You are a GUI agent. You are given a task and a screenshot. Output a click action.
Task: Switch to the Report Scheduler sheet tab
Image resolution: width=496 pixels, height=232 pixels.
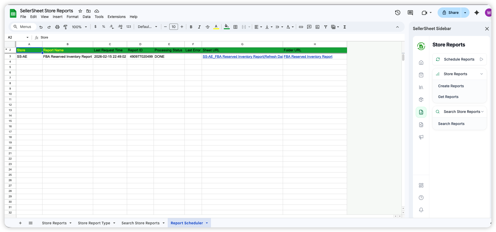(187, 223)
